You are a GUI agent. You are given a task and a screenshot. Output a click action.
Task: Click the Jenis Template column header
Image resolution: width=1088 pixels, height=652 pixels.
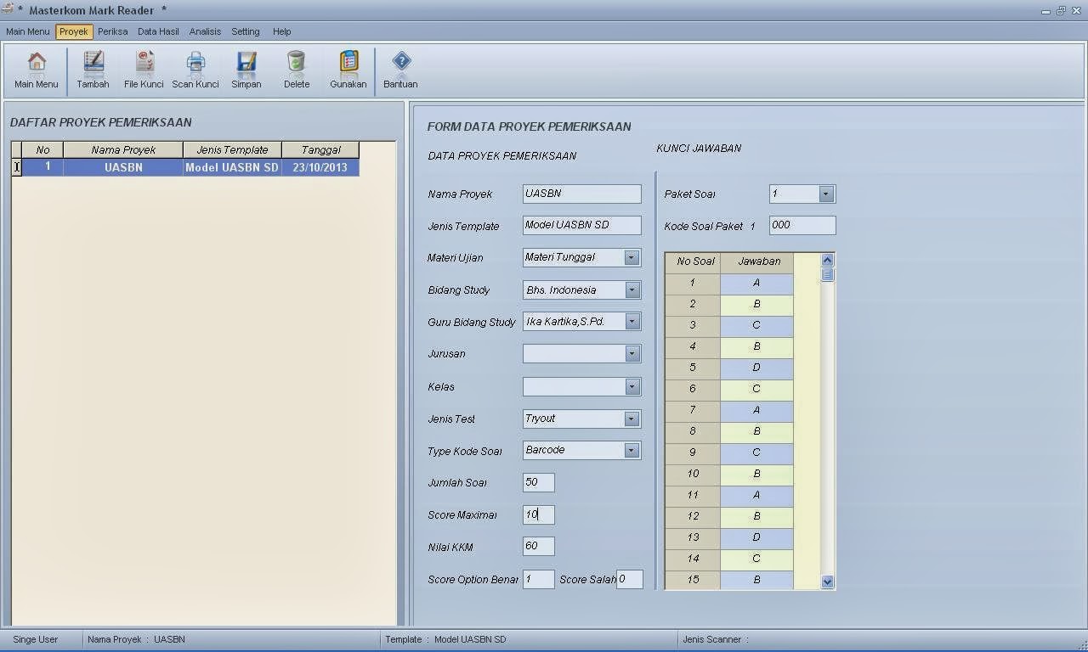[232, 150]
